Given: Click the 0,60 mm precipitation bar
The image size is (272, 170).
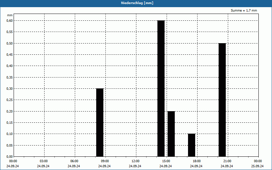Looking at the screenshot, I should pos(161,88).
